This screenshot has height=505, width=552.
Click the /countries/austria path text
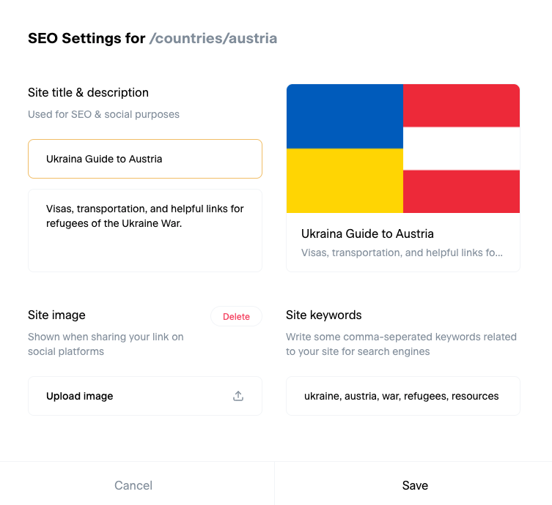tap(213, 38)
